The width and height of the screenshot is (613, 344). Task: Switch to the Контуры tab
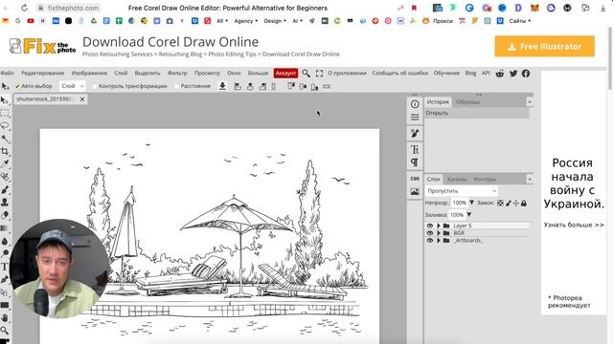point(486,180)
